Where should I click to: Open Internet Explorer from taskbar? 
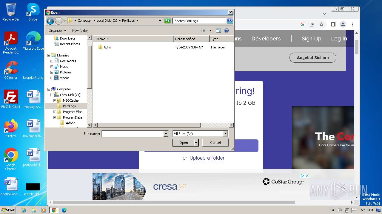[x=24, y=210]
